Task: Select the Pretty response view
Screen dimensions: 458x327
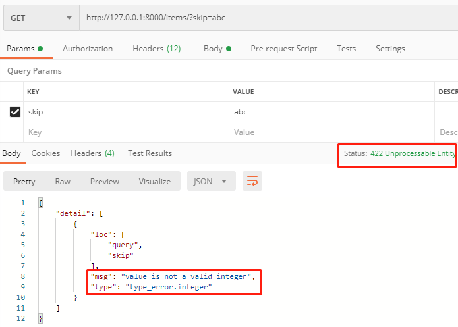Action: [x=24, y=181]
